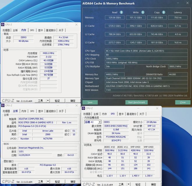The width and height of the screenshot is (192, 186).
Task: Open 关于 tab in memory CPU-Z window
Action: point(61,30)
